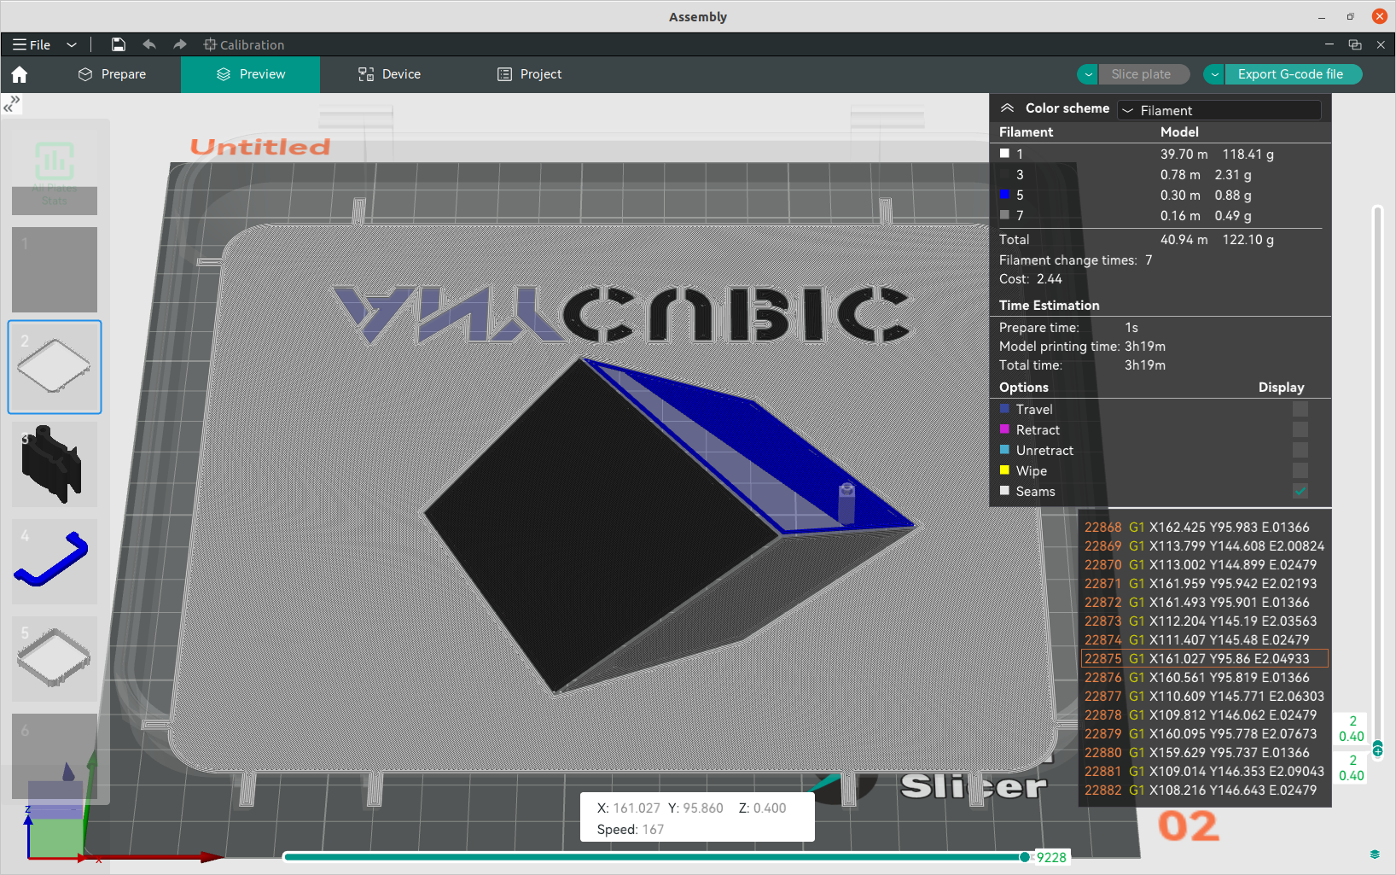Open the Calibration tool
This screenshot has width=1396, height=875.
pos(244,44)
